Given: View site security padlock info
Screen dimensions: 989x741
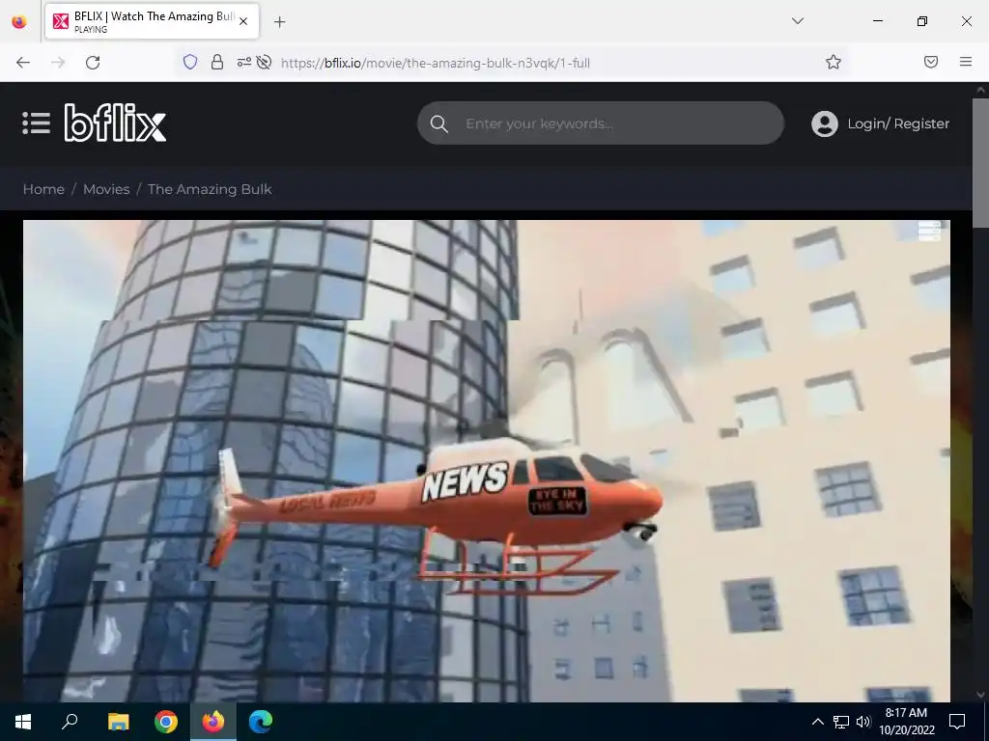Looking at the screenshot, I should pos(217,62).
